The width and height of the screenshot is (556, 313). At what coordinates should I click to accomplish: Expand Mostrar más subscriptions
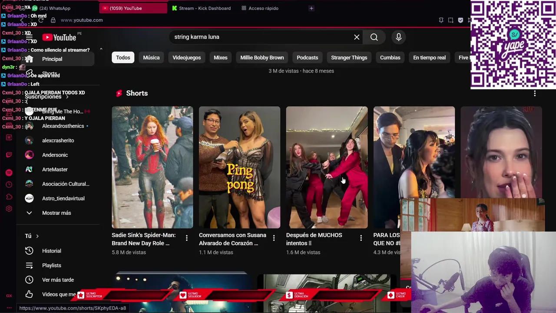point(57,213)
